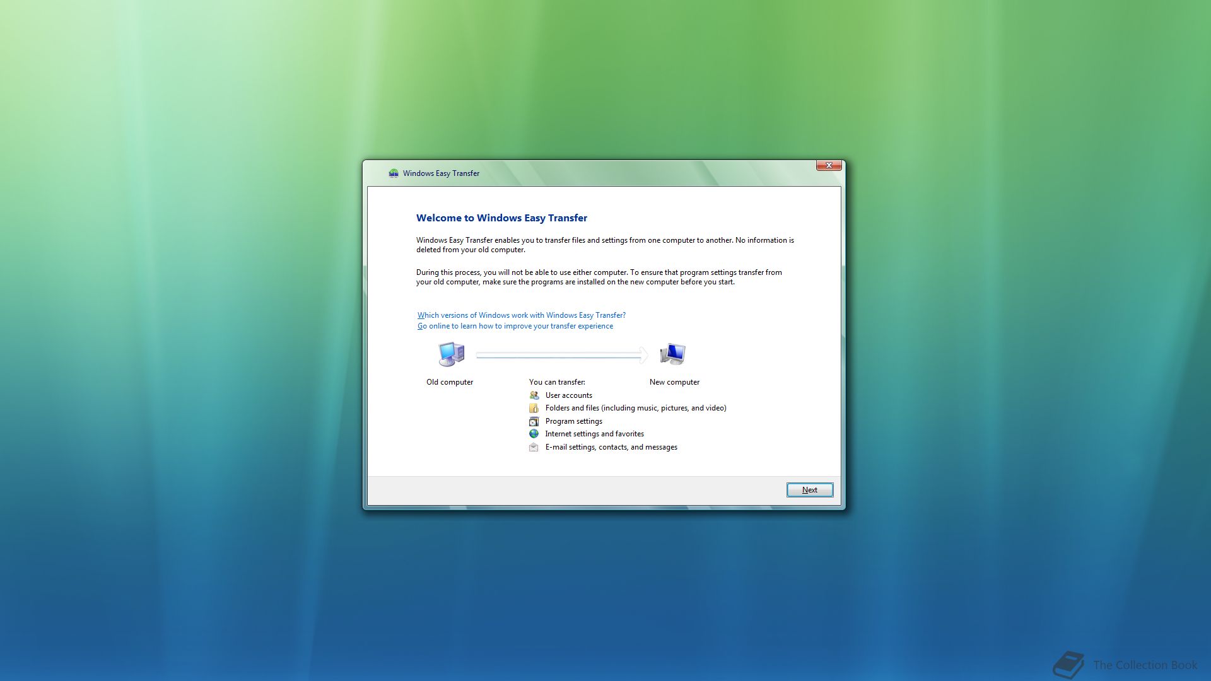Click the Windows Easy Transfer title bar icon
Screen dimensions: 1211x681
[x=394, y=173]
